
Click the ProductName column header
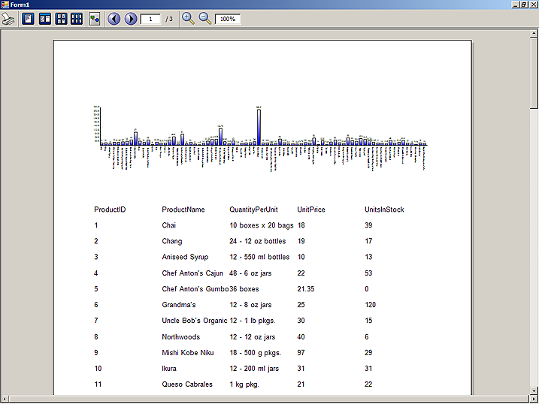[183, 210]
